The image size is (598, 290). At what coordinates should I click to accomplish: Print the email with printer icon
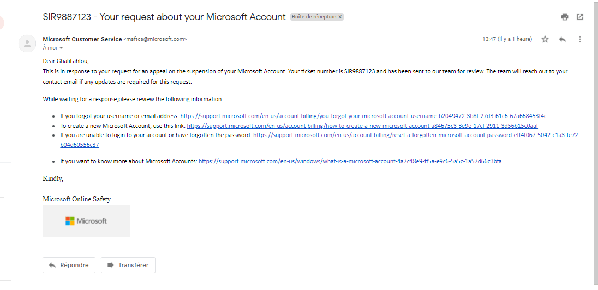pos(564,17)
